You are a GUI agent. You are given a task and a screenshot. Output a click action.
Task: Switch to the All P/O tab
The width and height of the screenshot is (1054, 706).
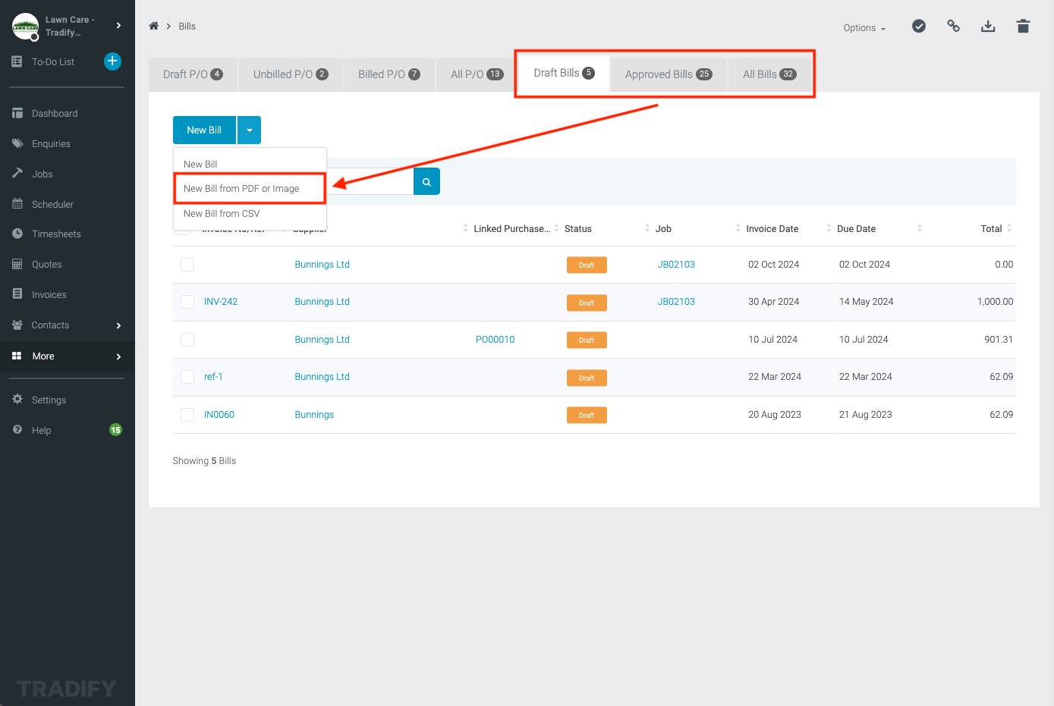(477, 74)
